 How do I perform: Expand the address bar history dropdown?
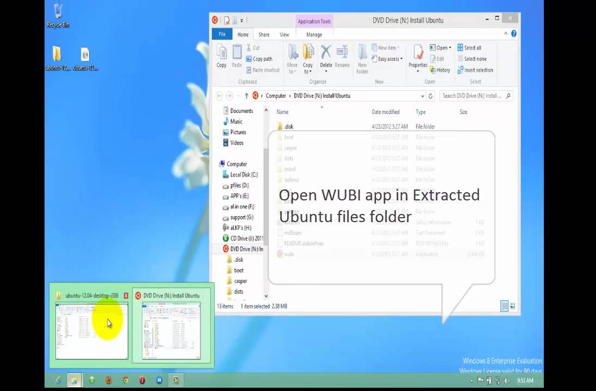pyautogui.click(x=423, y=96)
